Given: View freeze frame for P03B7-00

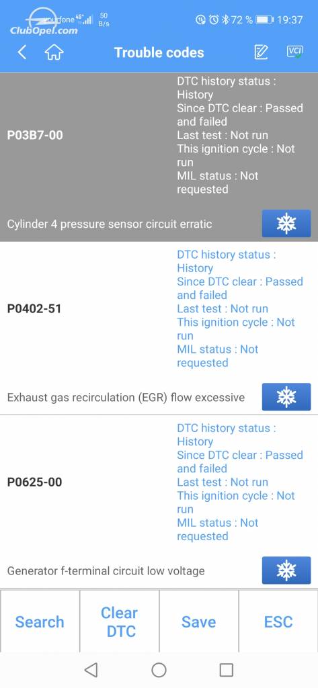Looking at the screenshot, I should (286, 224).
